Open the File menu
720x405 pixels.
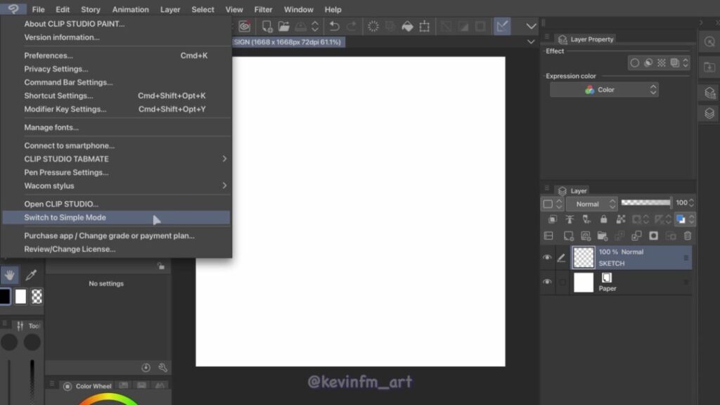38,10
